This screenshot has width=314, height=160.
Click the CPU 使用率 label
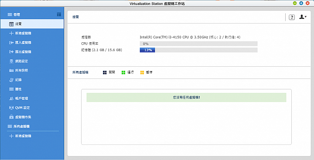coord(90,44)
